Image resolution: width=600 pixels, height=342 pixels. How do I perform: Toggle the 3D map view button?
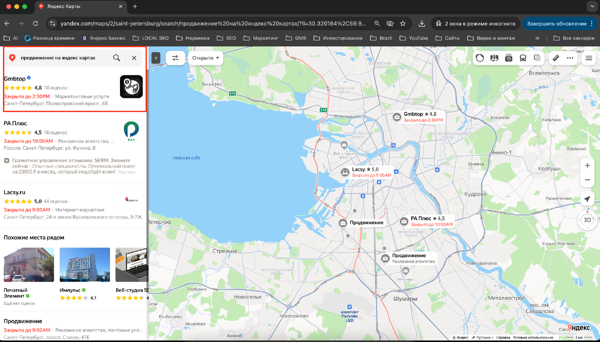coord(587,220)
